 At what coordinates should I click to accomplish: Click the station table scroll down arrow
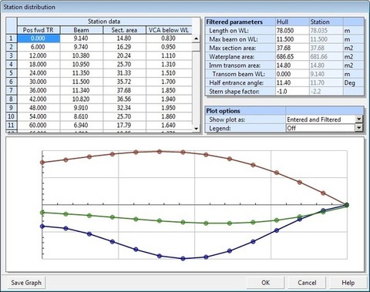pyautogui.click(x=196, y=129)
